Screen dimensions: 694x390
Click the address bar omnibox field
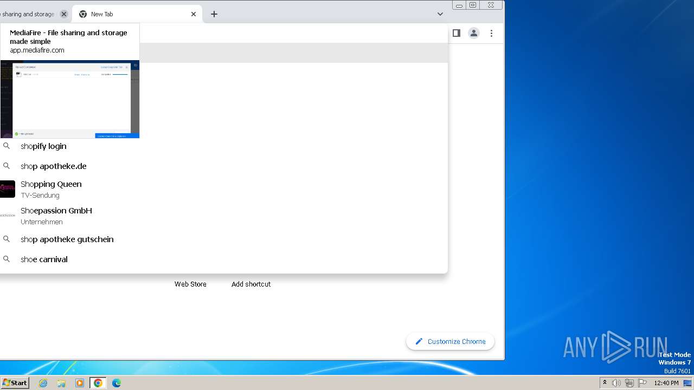tap(293, 33)
